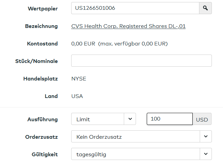Click the limit price field showing 100
Screen dimensions: 223x165
click(x=169, y=119)
